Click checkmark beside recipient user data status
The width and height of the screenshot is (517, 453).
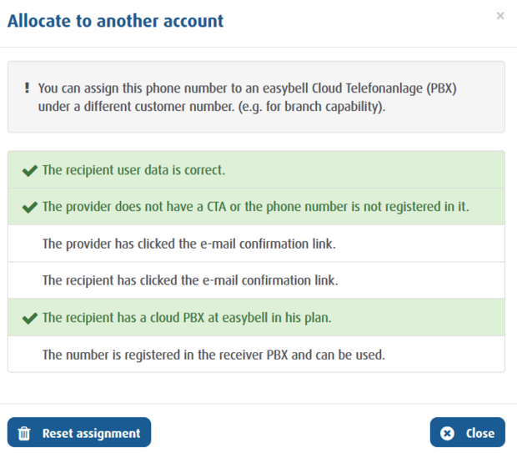coord(30,170)
